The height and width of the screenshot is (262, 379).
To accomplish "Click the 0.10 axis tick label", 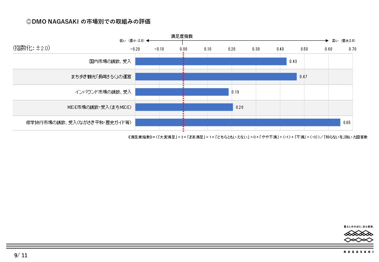I will (x=208, y=49).
